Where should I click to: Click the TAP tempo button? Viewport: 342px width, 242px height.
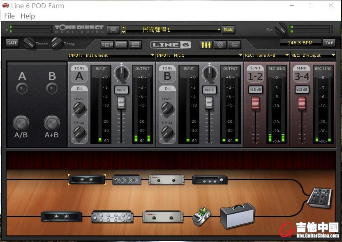[329, 43]
